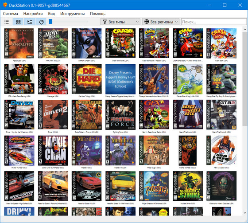Click the 'Nuclear Strike (USA)' title label
The image size is (248, 223).
pos(188,203)
